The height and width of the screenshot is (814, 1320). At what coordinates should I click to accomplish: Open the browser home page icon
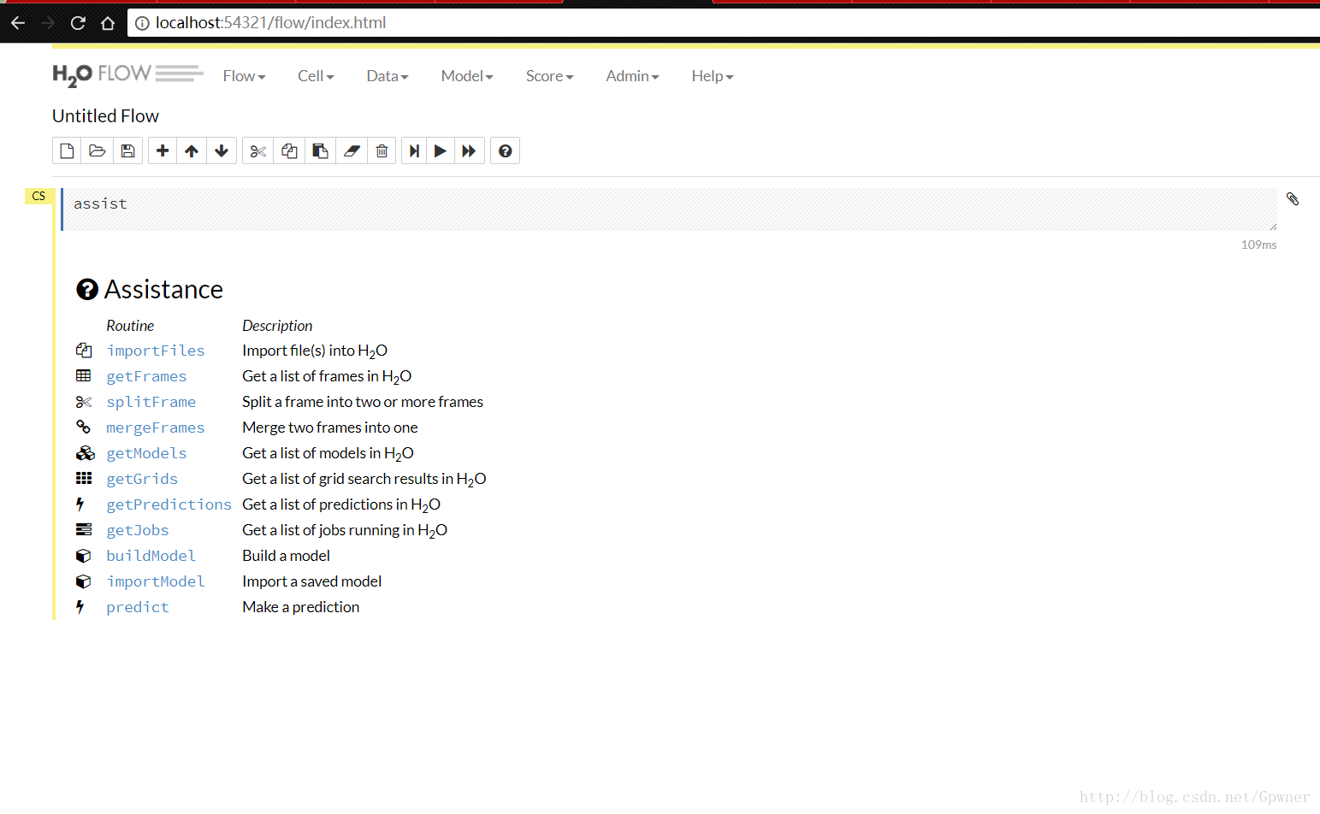pyautogui.click(x=108, y=23)
